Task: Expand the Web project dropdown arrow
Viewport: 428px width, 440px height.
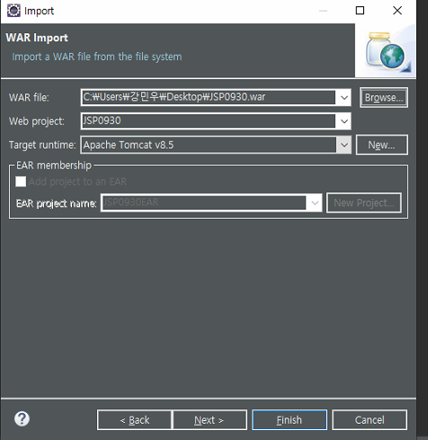Action: (x=344, y=121)
